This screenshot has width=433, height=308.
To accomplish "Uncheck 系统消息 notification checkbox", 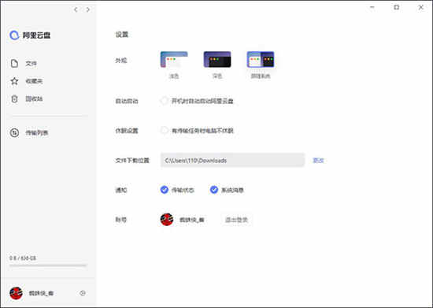I will (x=213, y=190).
